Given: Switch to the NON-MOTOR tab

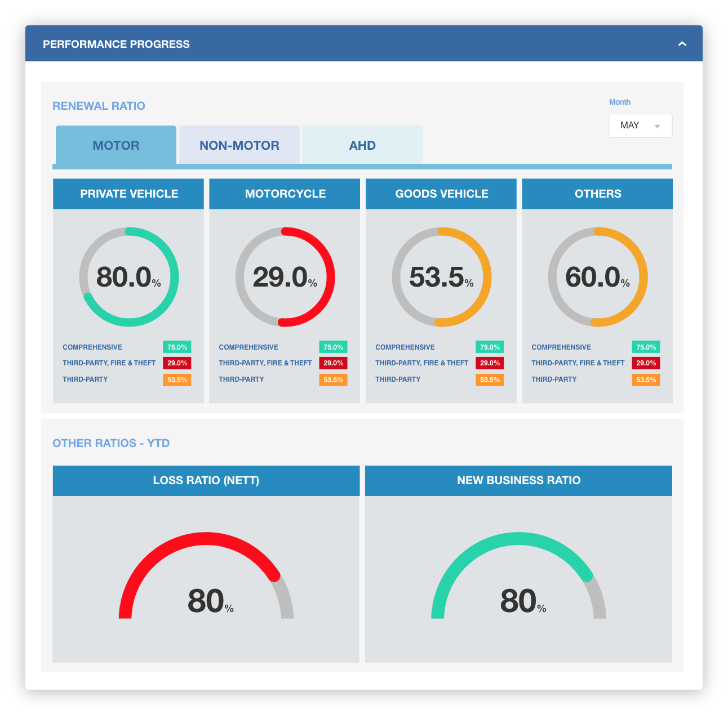Looking at the screenshot, I should point(239,145).
